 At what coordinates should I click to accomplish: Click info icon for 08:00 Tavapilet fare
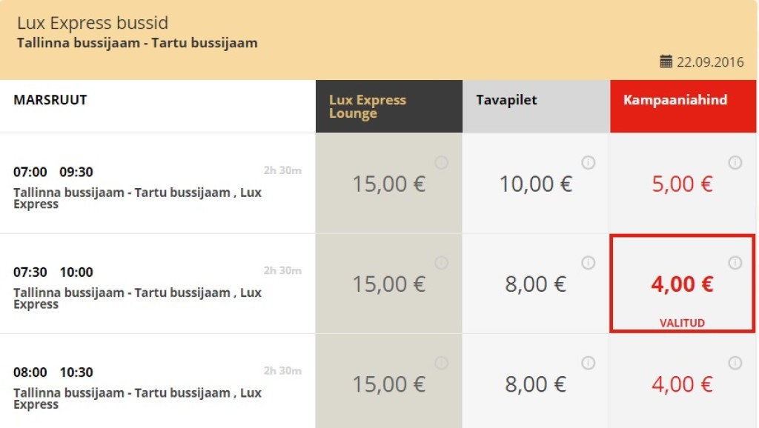click(589, 363)
